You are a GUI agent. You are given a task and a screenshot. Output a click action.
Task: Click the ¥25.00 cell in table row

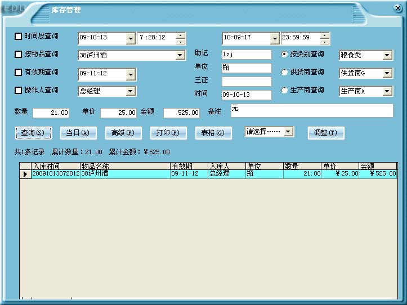tap(340, 174)
